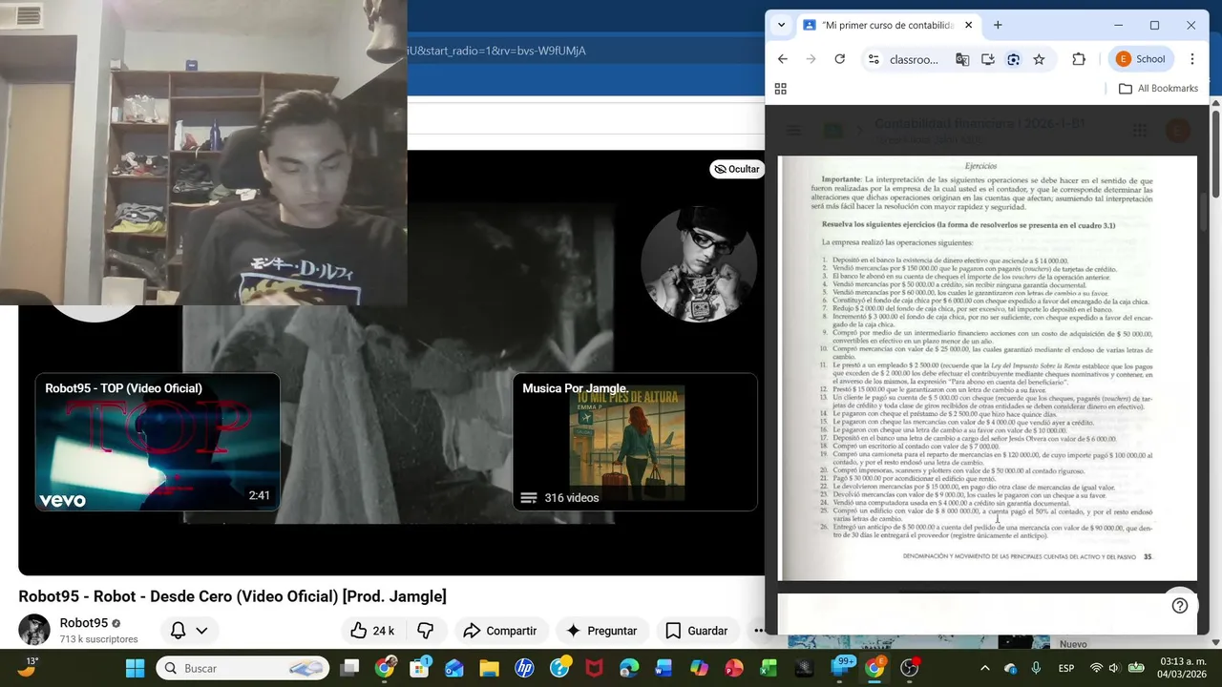Open more actions ellipsis under video
This screenshot has width=1222, height=687.
tap(759, 631)
